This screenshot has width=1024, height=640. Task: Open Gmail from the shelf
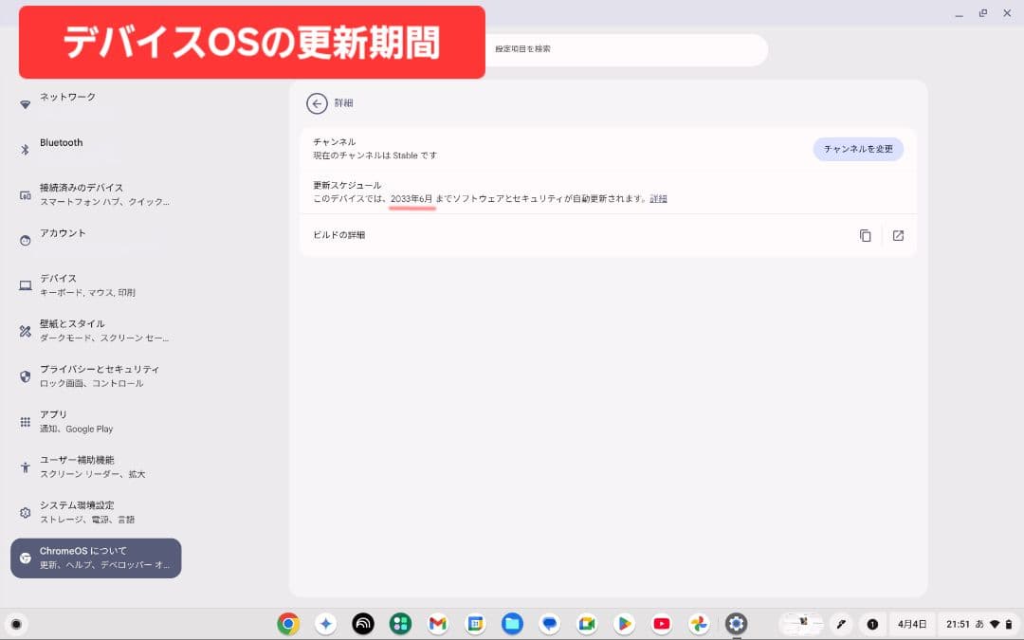[437, 623]
